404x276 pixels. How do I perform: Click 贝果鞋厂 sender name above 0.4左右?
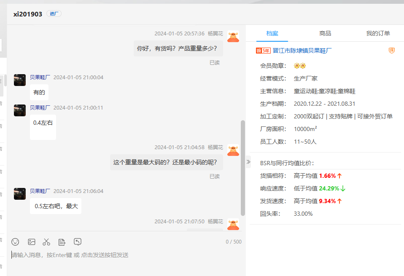(40, 107)
